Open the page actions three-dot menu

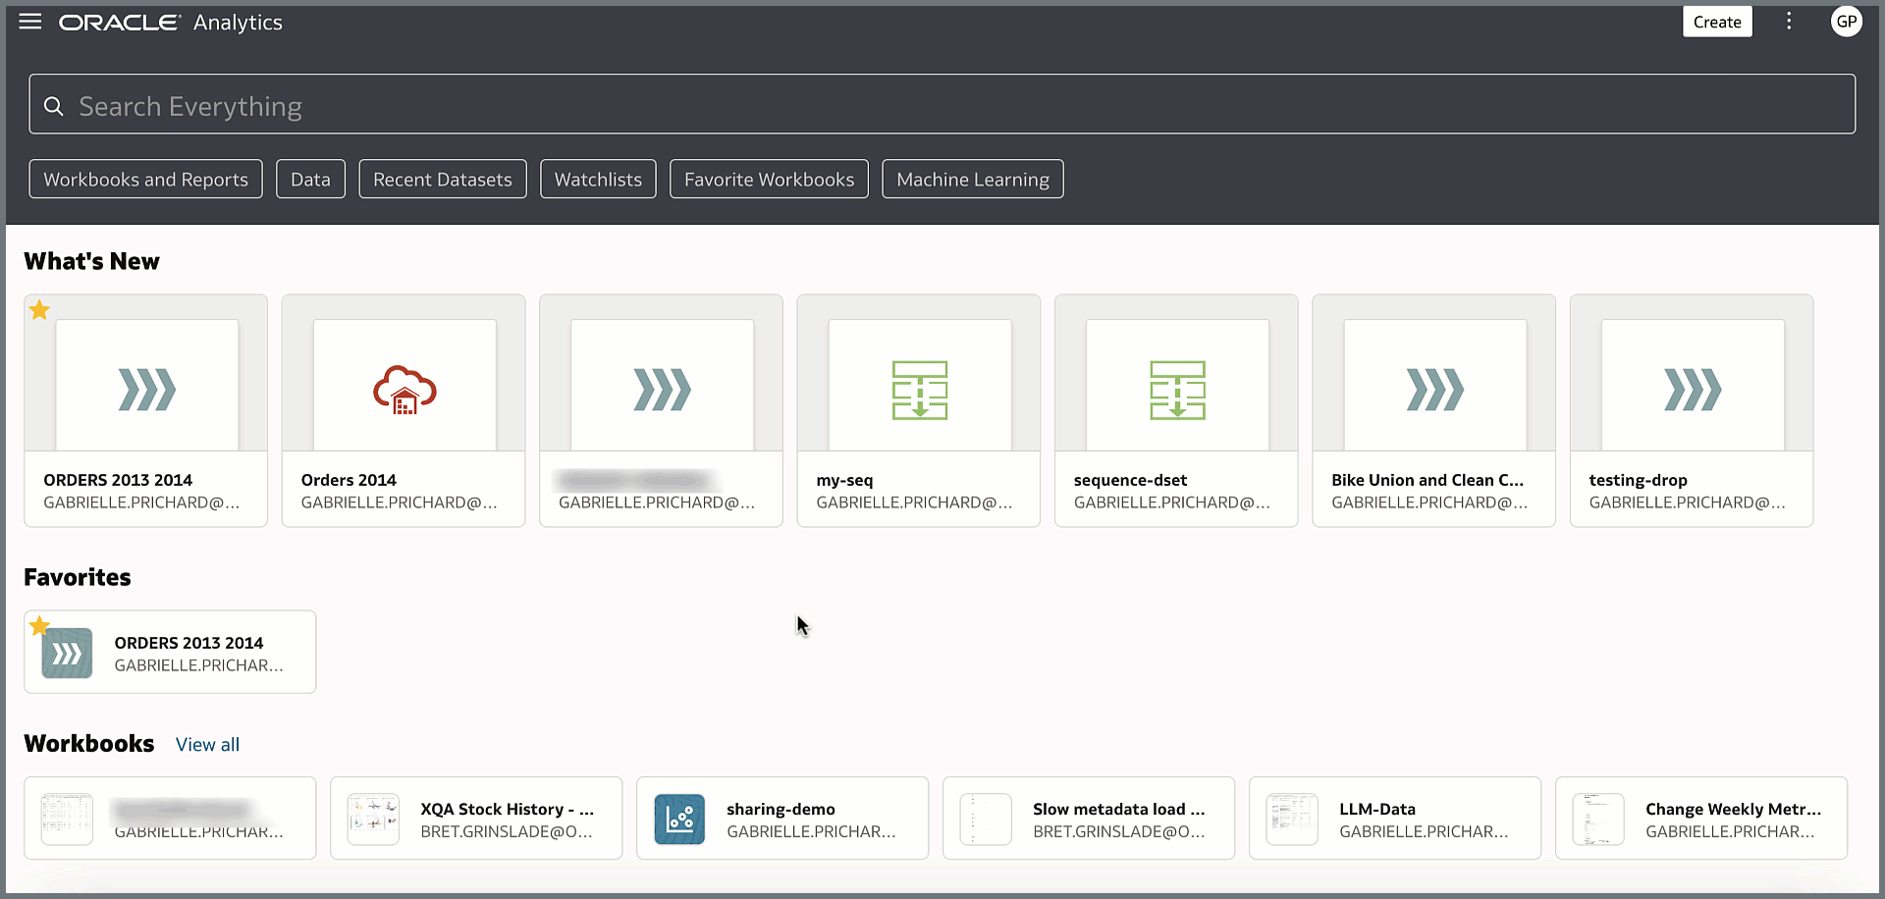click(1789, 21)
